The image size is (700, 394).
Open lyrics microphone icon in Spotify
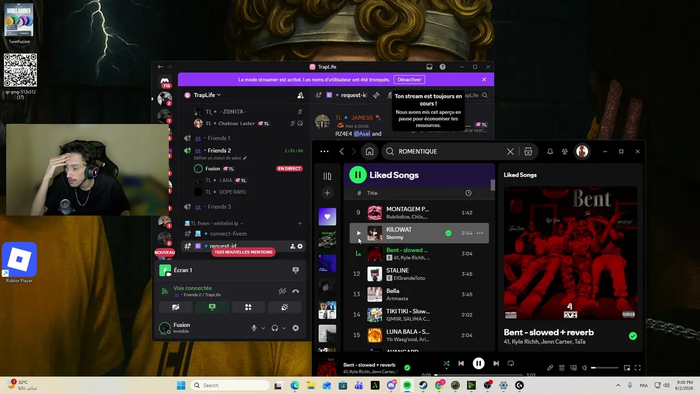tap(550, 368)
